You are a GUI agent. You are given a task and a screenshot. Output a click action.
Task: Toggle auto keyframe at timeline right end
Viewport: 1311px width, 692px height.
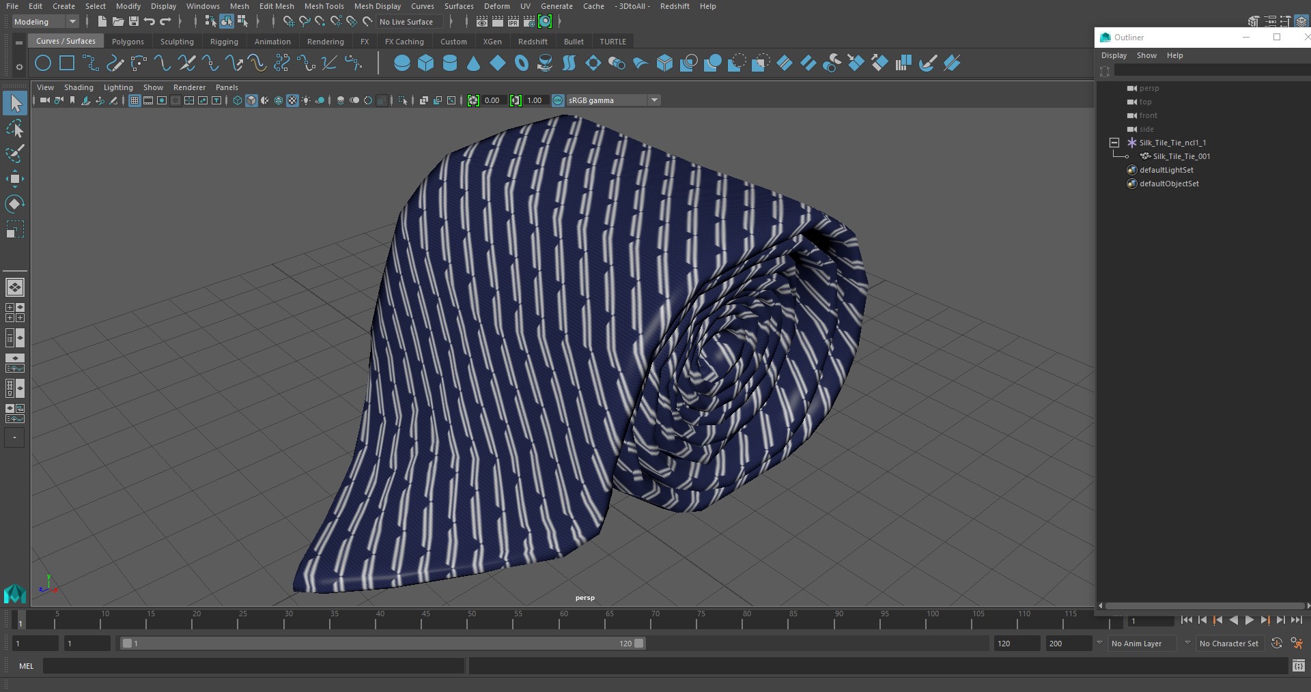click(x=1277, y=643)
